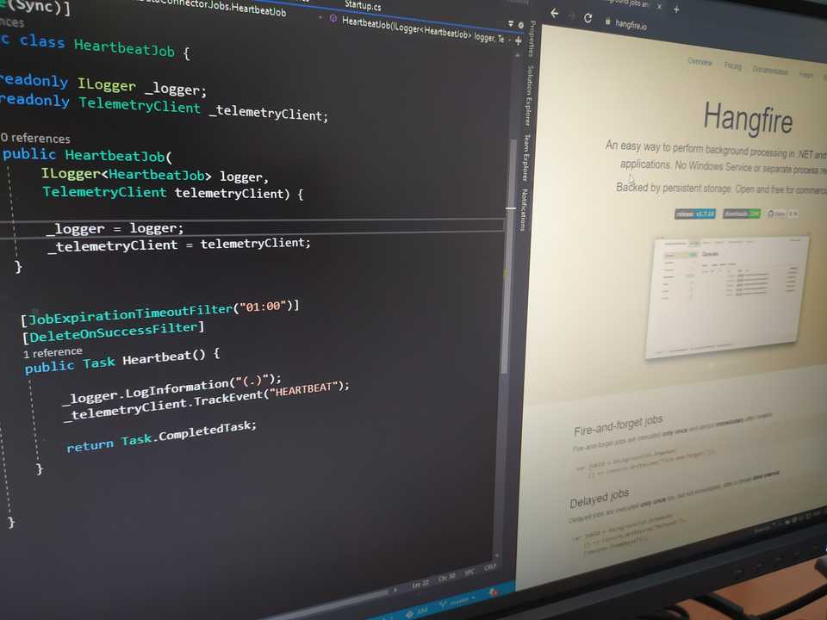
Task: Click the notification icon in status bar
Action: coord(494,592)
